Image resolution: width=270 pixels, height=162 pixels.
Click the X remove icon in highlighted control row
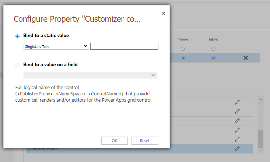click(x=246, y=58)
